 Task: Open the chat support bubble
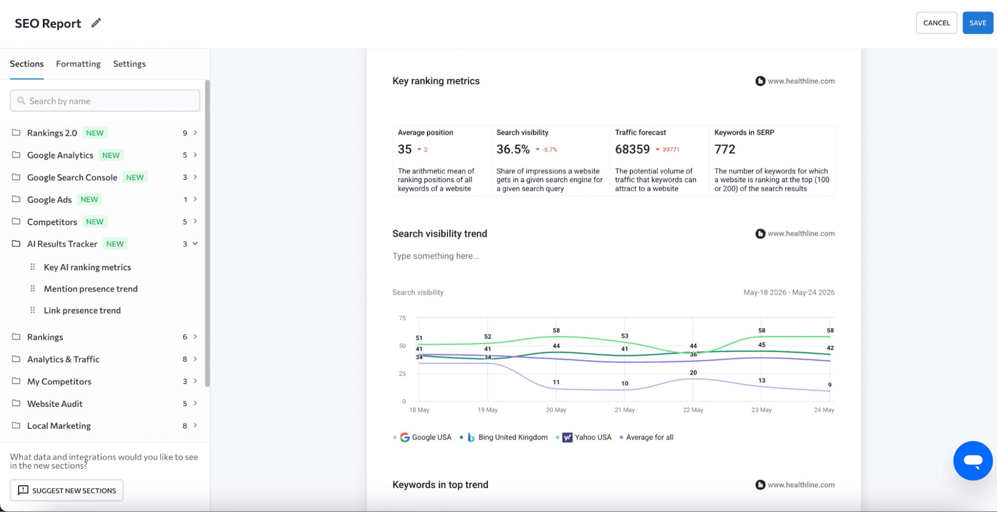pyautogui.click(x=973, y=460)
